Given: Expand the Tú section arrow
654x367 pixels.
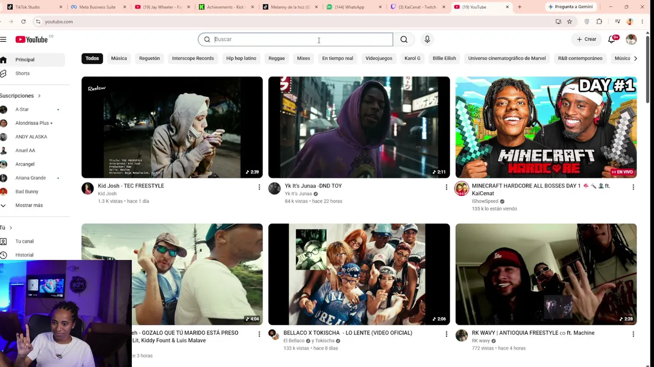Looking at the screenshot, I should [x=11, y=228].
